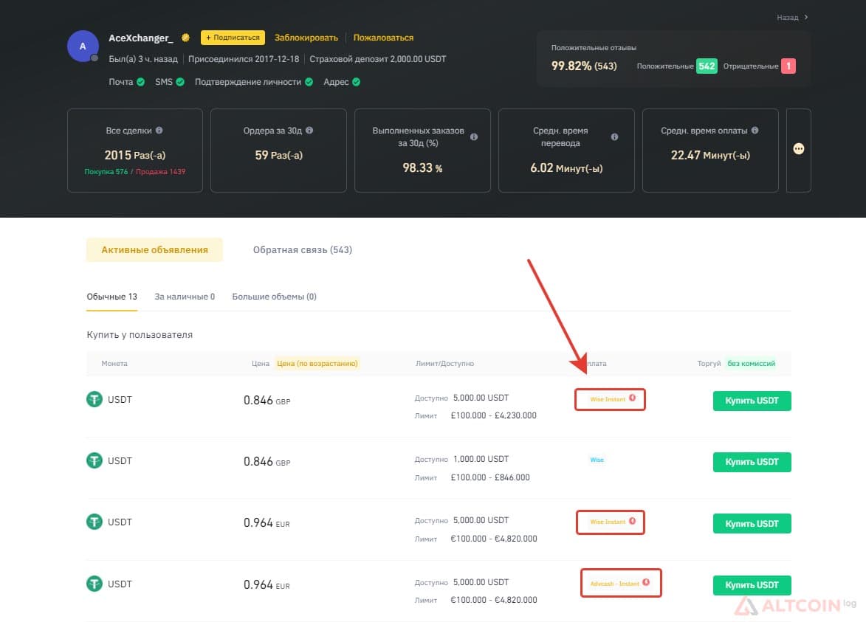Buy USDT in the £4,230.000 limit row
This screenshot has width=866, height=622.
752,401
